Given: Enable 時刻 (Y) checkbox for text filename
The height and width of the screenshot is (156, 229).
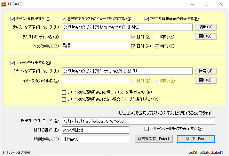Looking at the screenshot, I should click(157, 37).
